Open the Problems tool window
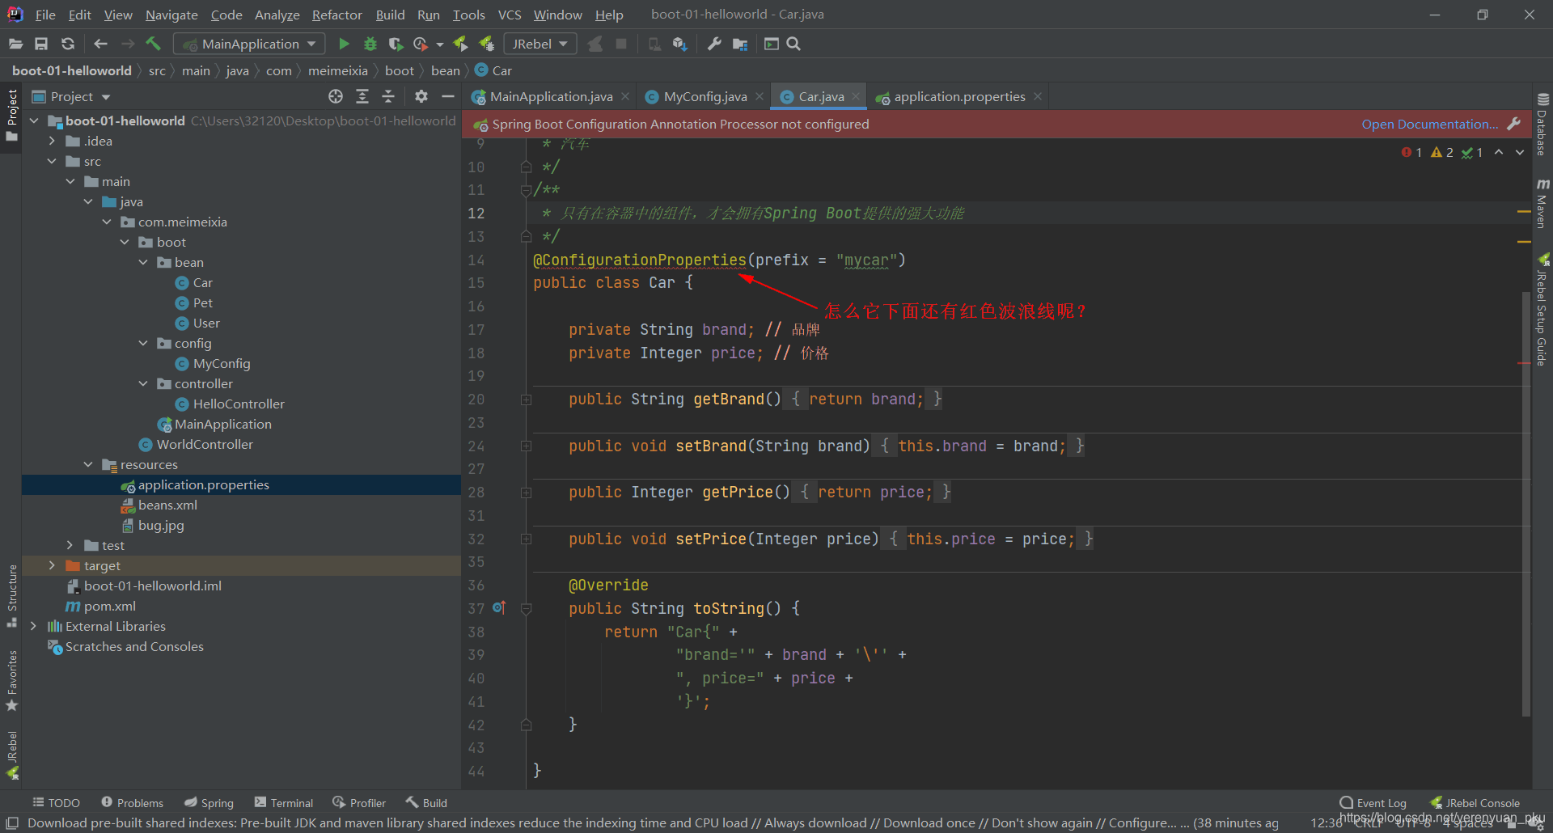 (x=132, y=802)
